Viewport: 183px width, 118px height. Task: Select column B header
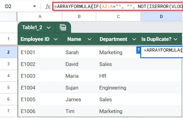pos(79,16)
